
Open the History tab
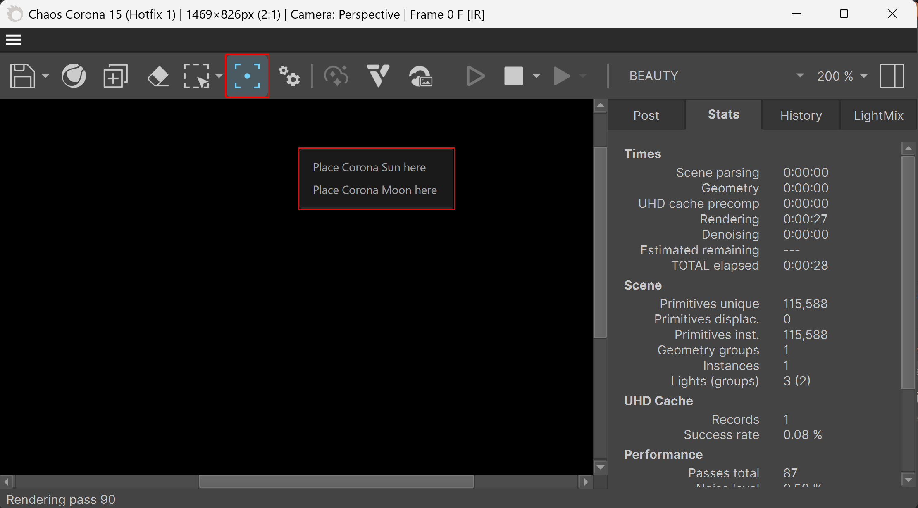pos(801,115)
